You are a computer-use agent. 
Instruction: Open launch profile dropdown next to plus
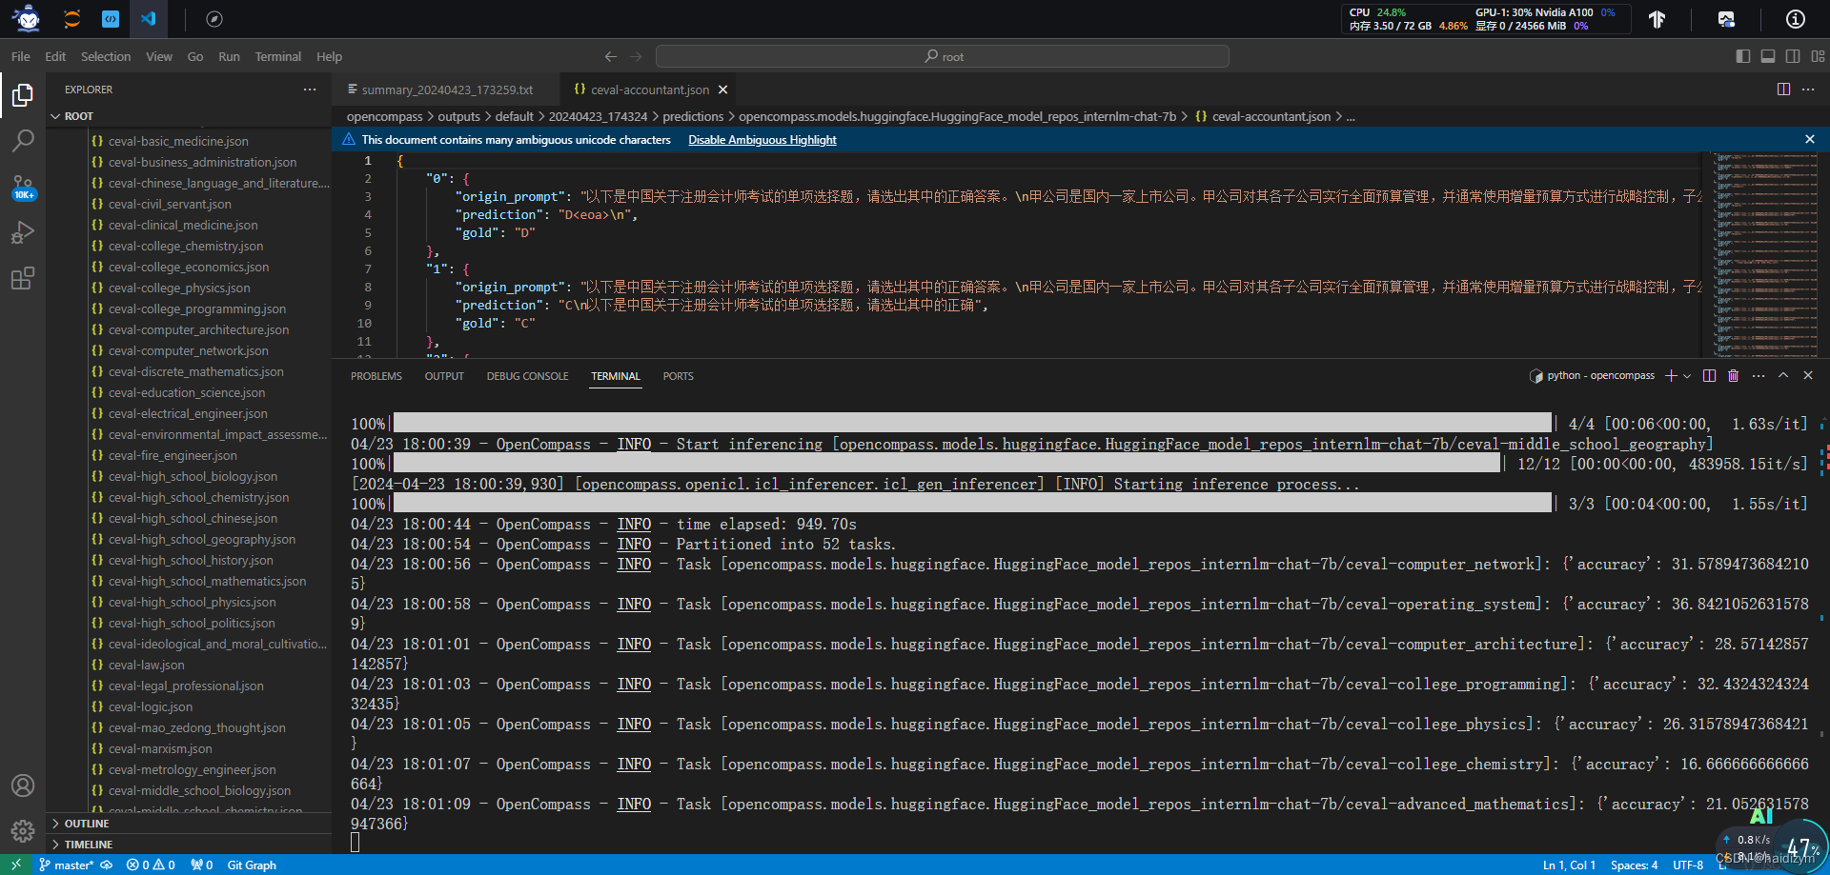[1687, 376]
